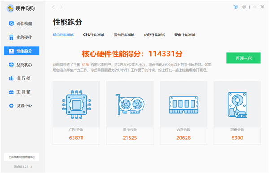Viewport: 269px width, 173px height.
Task: Open the user account icon
Action: pyautogui.click(x=236, y=7)
